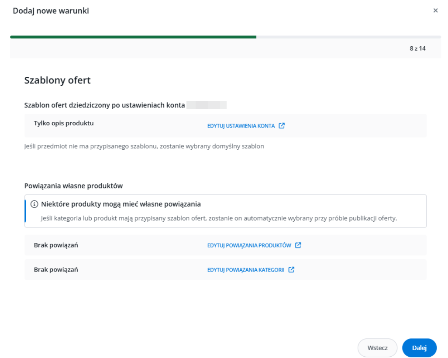This screenshot has width=448, height=358.
Task: Click the unfilled grey part of progress bar
Action: [348, 37]
